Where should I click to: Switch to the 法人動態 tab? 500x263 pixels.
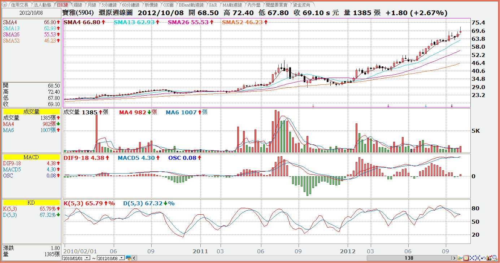click(x=42, y=5)
